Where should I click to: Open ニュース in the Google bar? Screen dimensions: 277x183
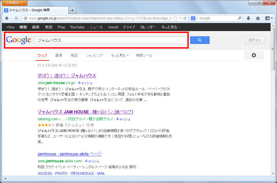pos(96,27)
